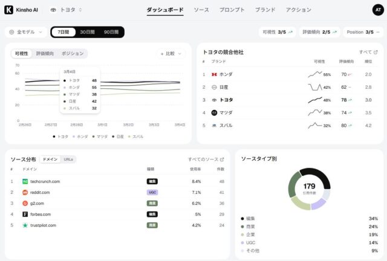Switch to the ダッシュボード tab
Image resolution: width=387 pixels, height=261 pixels.
165,10
